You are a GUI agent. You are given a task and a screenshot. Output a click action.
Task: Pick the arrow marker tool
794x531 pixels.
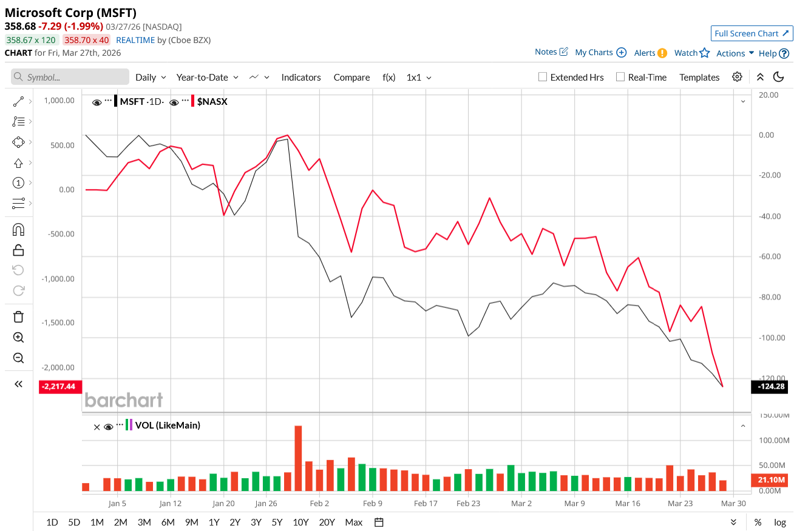[x=18, y=162]
